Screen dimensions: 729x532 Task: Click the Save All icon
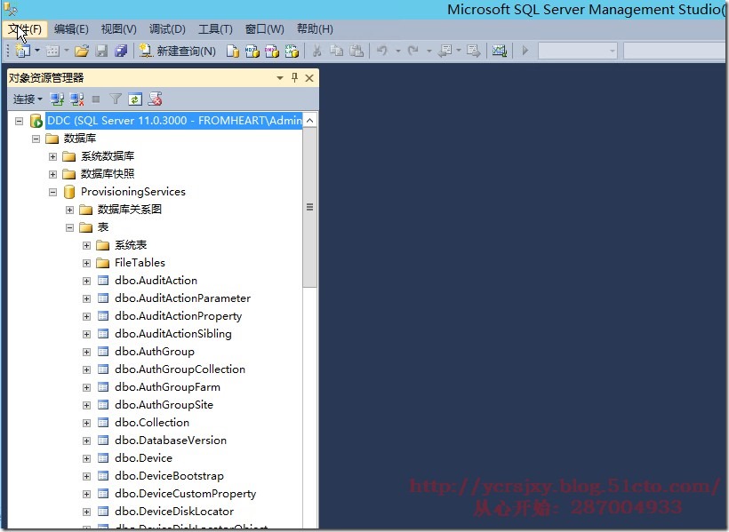(121, 51)
